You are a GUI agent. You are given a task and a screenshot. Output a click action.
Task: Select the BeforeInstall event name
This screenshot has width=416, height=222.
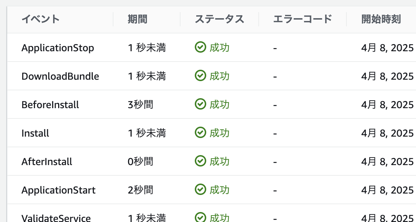coord(50,105)
